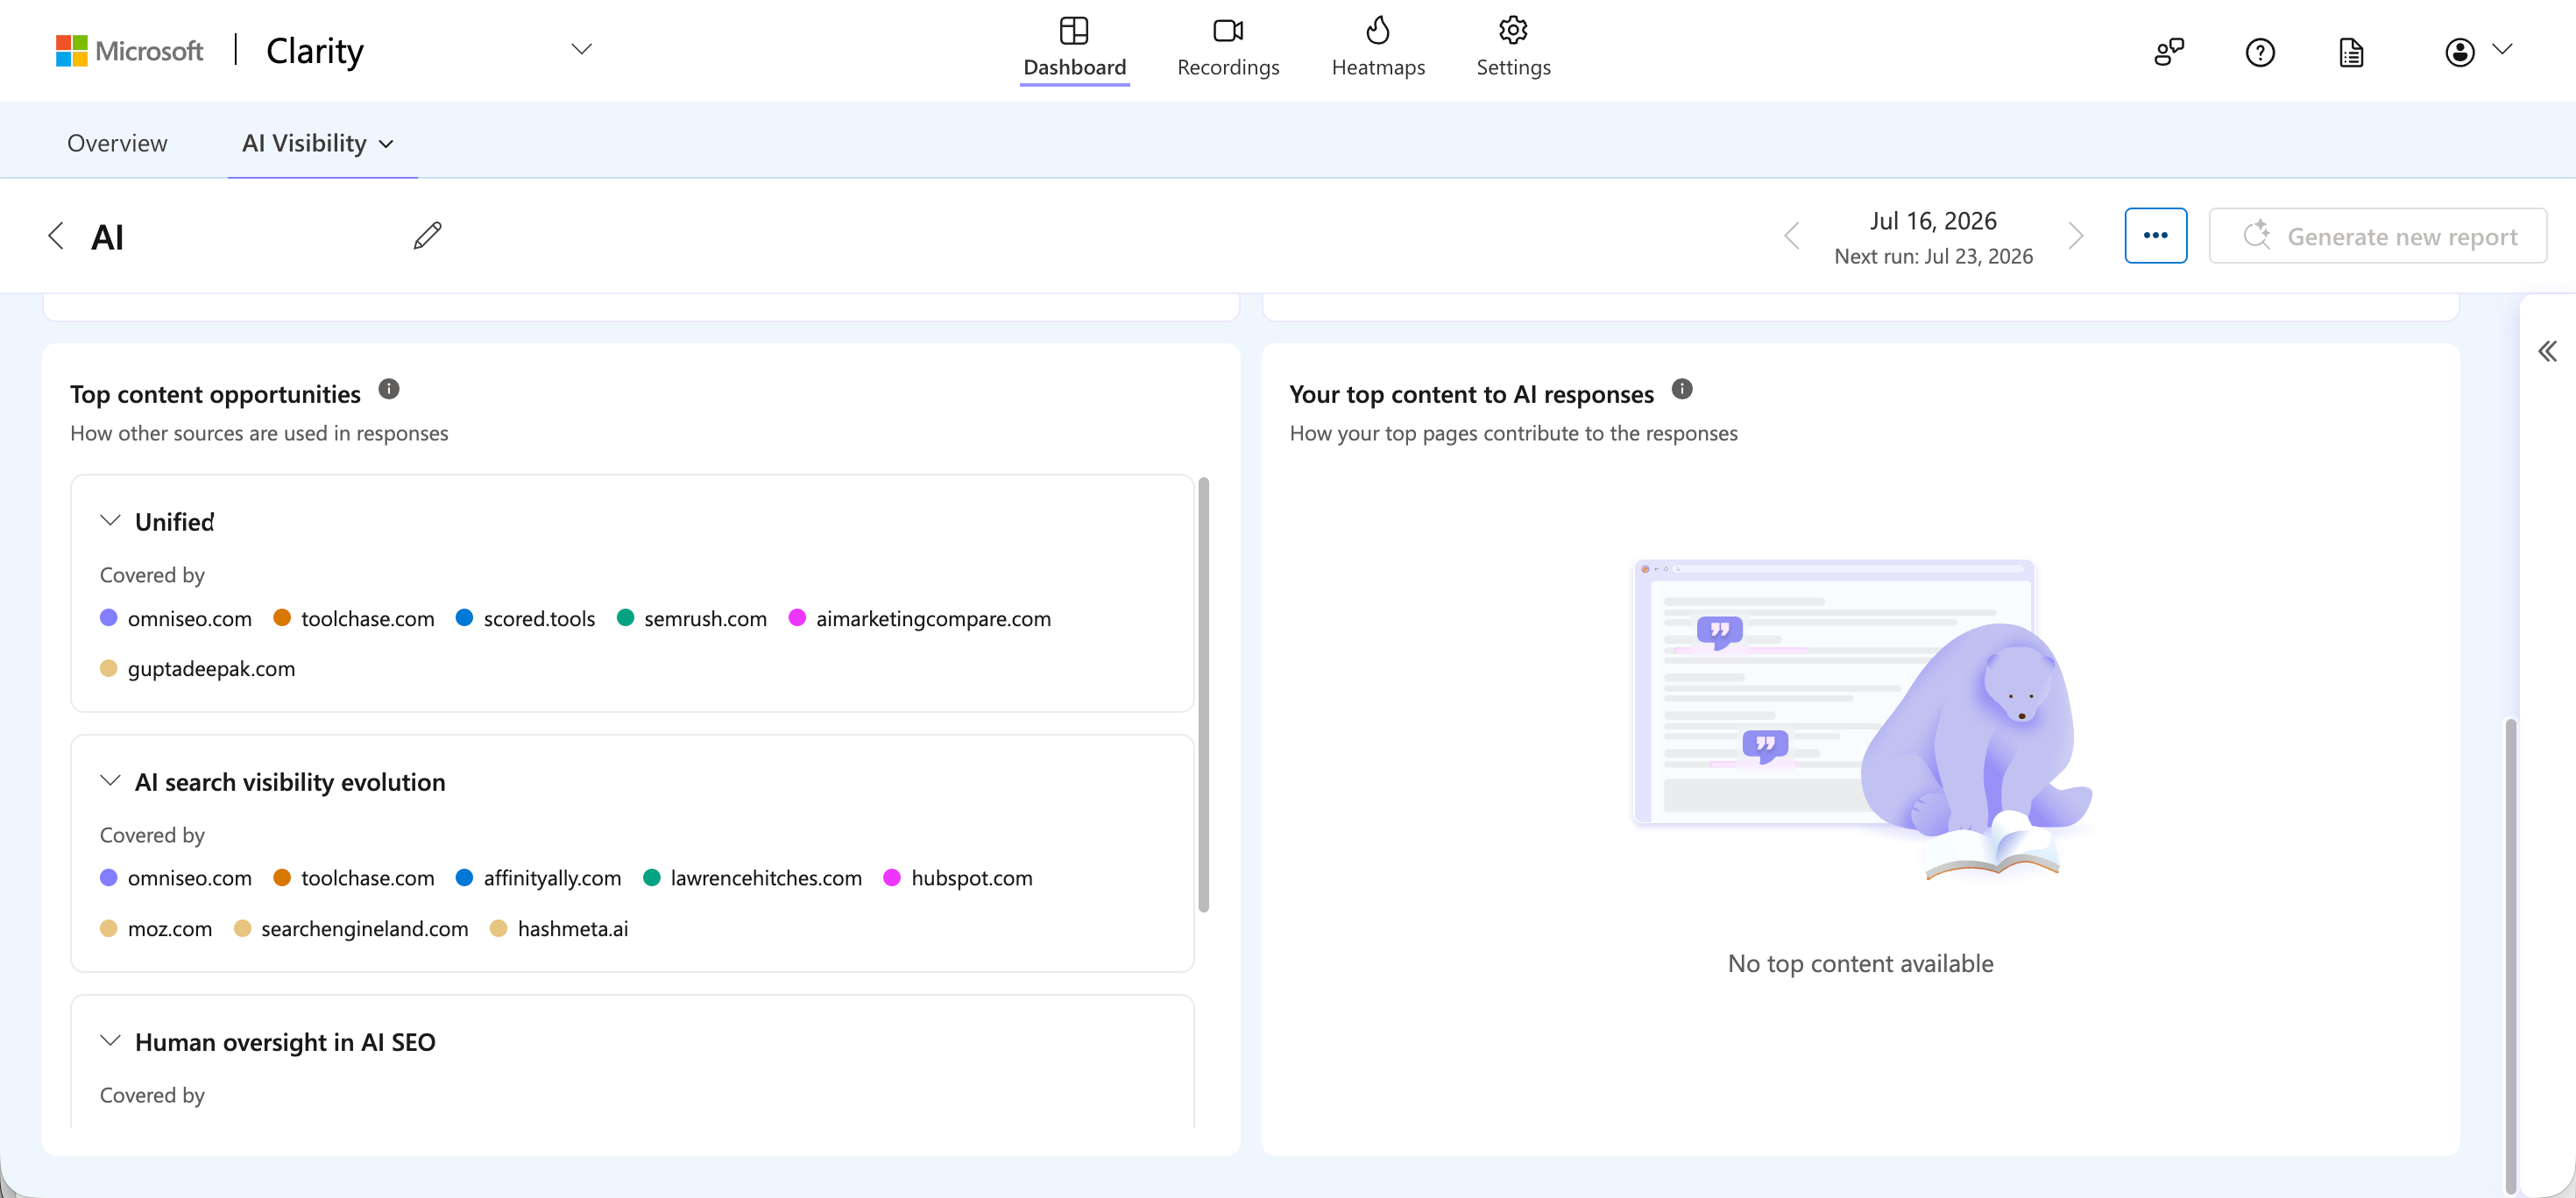Click the opportunities list scrollbar
The image size is (2576, 1198).
[x=1203, y=694]
